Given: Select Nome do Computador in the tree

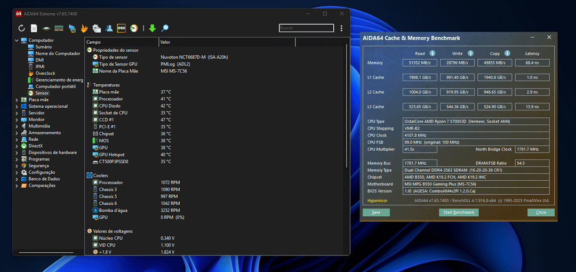Looking at the screenshot, I should [58, 53].
